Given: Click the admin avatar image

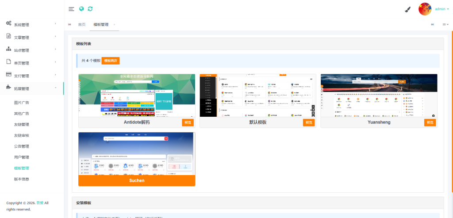Looking at the screenshot, I should tap(425, 9).
